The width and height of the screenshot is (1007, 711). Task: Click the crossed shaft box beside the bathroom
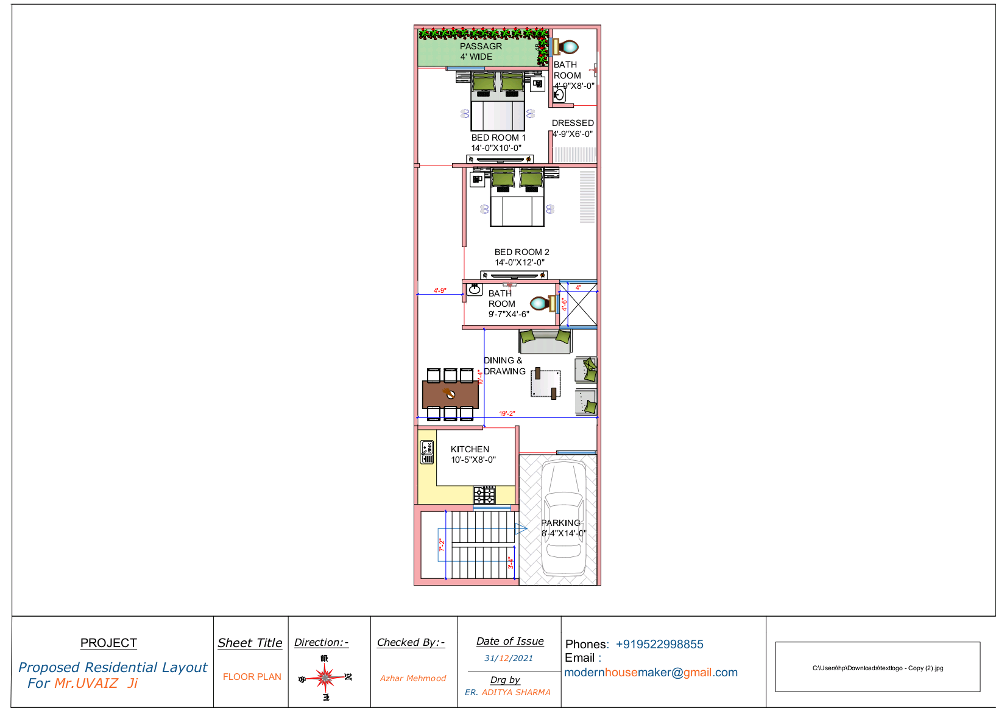pyautogui.click(x=578, y=304)
